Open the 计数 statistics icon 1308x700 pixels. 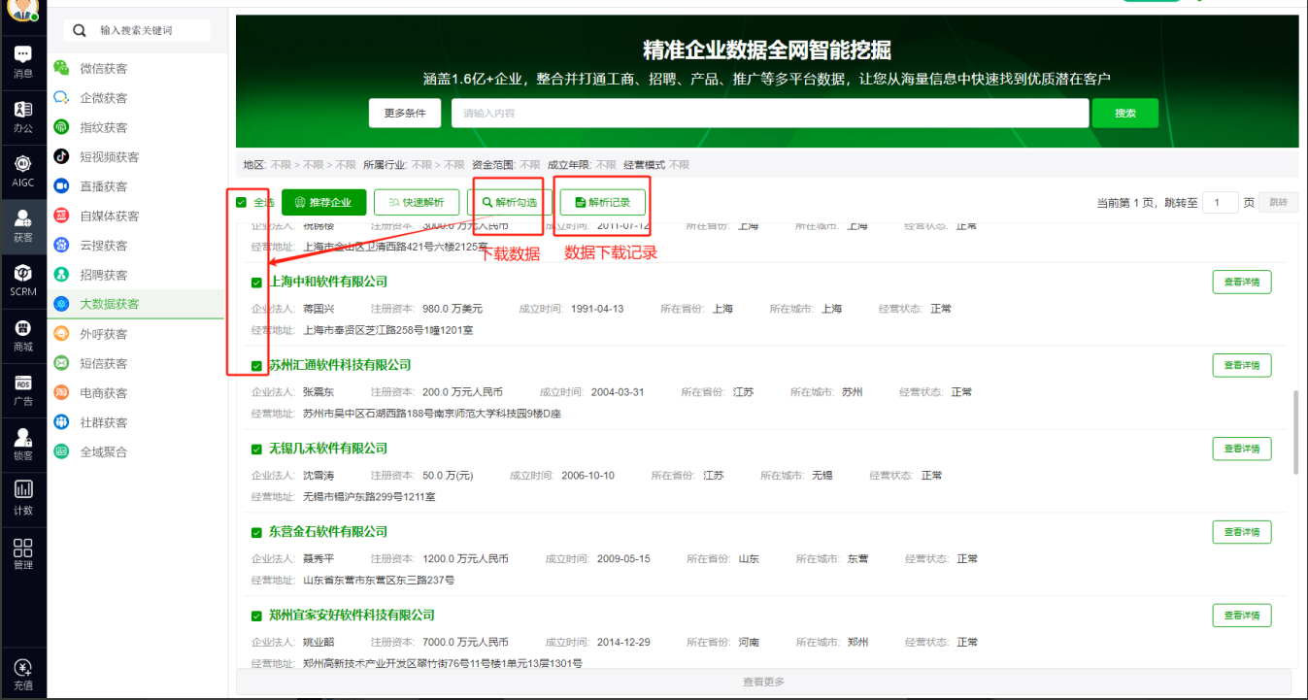pos(23,498)
